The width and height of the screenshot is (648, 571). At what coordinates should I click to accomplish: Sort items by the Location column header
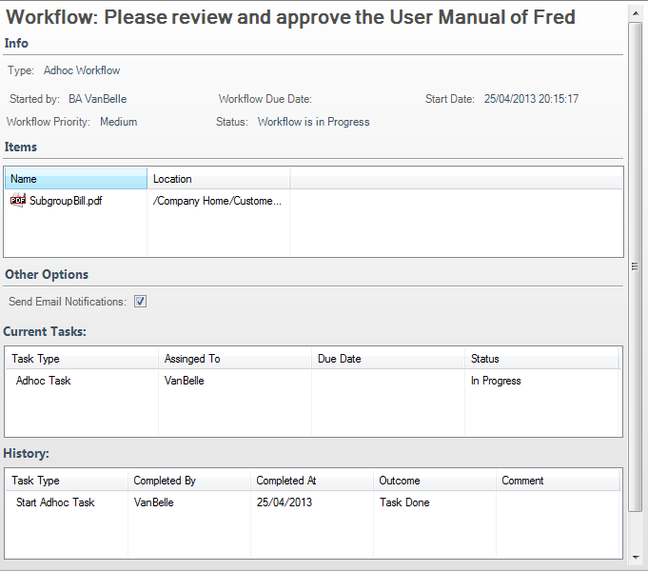(218, 179)
